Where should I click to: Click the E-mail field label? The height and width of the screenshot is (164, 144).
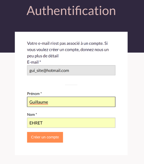coord(33,62)
